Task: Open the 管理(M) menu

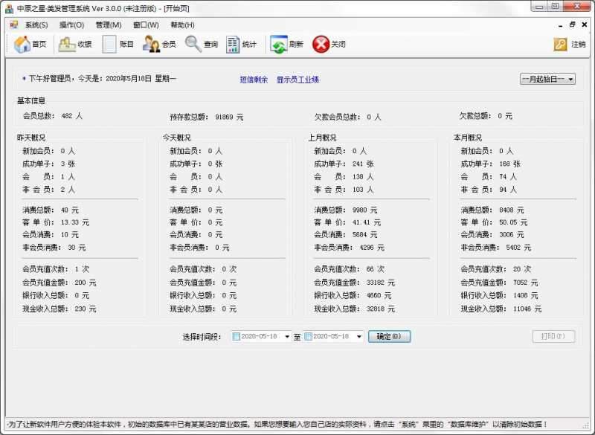Action: 110,25
